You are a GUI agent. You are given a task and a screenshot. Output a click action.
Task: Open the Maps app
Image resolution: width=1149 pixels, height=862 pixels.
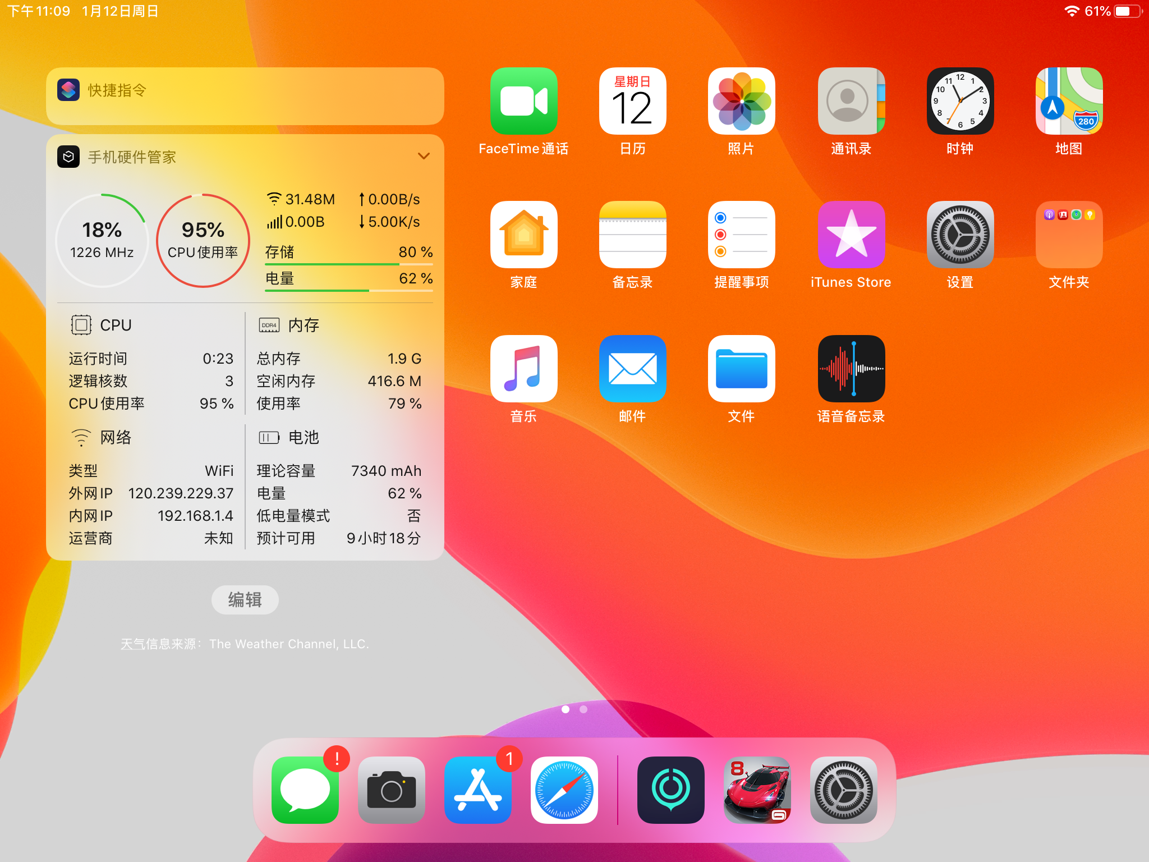(x=1068, y=102)
